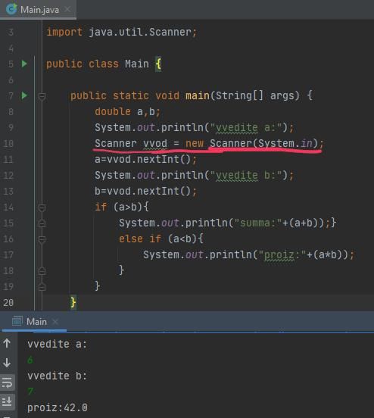The image size is (374, 418).
Task: Select the Main.java editor tab
Action: (x=38, y=10)
